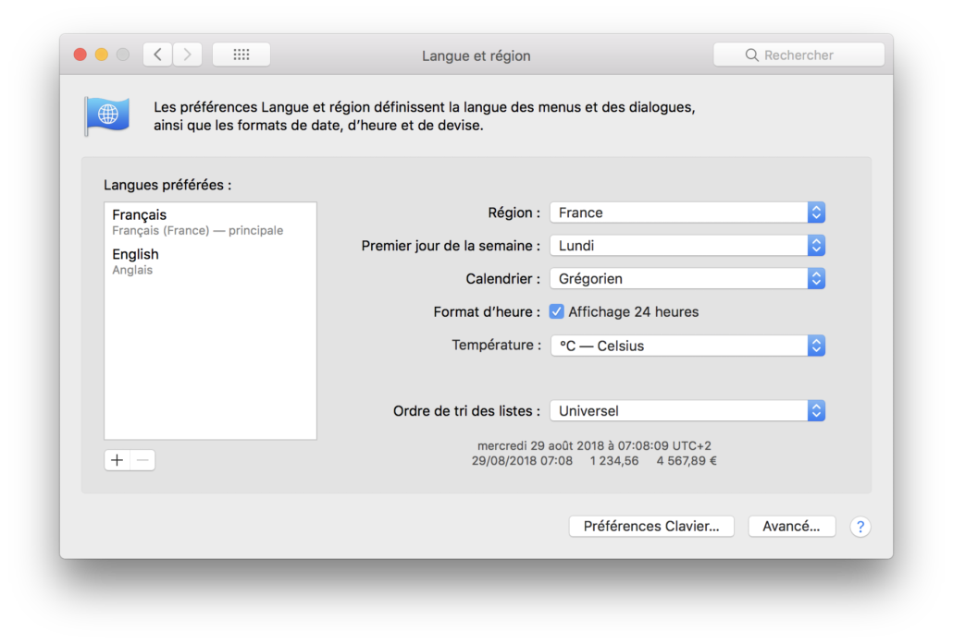Open the Région dropdown showing France
The width and height of the screenshot is (953, 644).
pyautogui.click(x=687, y=213)
